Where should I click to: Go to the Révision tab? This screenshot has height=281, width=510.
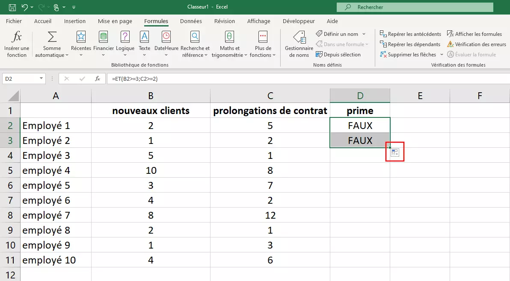[225, 21]
